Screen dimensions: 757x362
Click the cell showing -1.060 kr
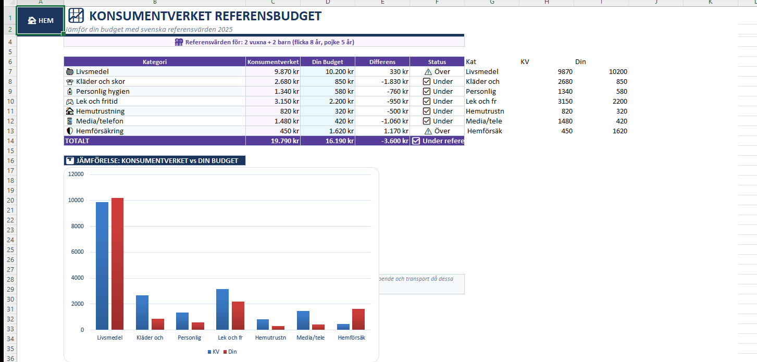(x=382, y=121)
